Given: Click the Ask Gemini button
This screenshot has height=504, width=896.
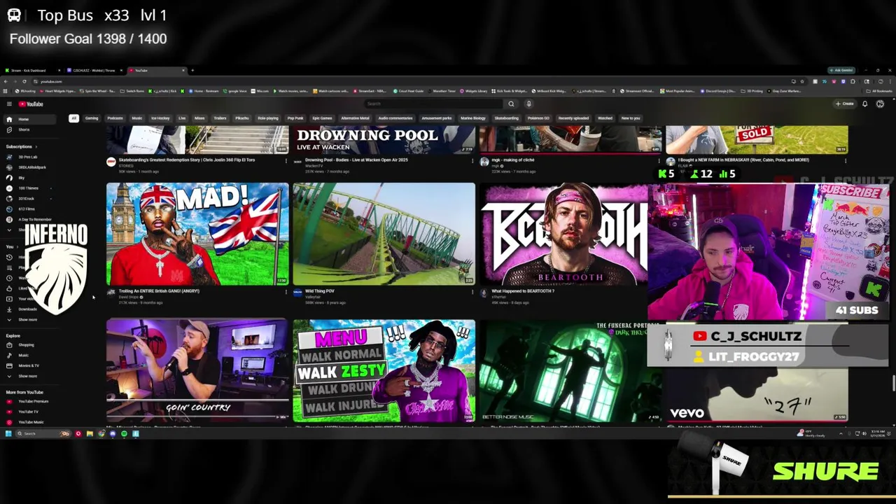Looking at the screenshot, I should point(840,70).
